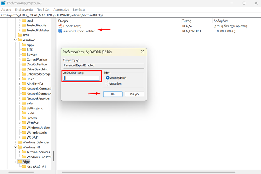The image size is (261, 174).
Task: Click the tree pane vertical scrollbar
Action: point(53,156)
